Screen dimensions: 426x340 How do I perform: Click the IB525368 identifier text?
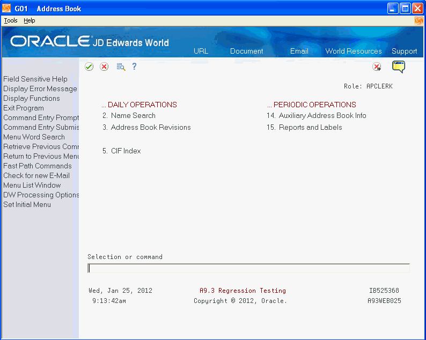click(x=384, y=291)
